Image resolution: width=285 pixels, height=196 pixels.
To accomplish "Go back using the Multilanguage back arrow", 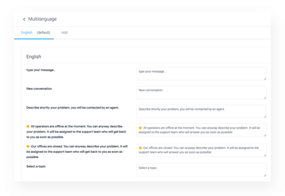I will click(24, 19).
